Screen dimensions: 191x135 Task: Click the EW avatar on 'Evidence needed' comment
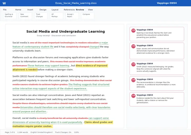pyautogui.click(x=133, y=96)
